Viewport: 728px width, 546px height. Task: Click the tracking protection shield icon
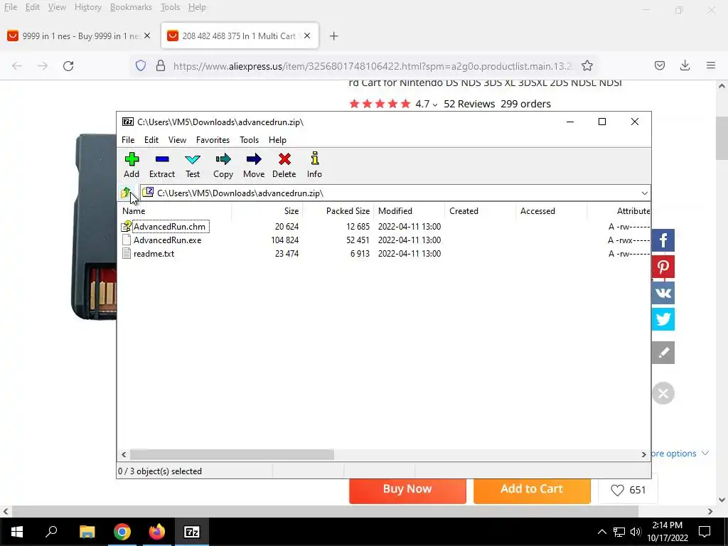coord(141,66)
